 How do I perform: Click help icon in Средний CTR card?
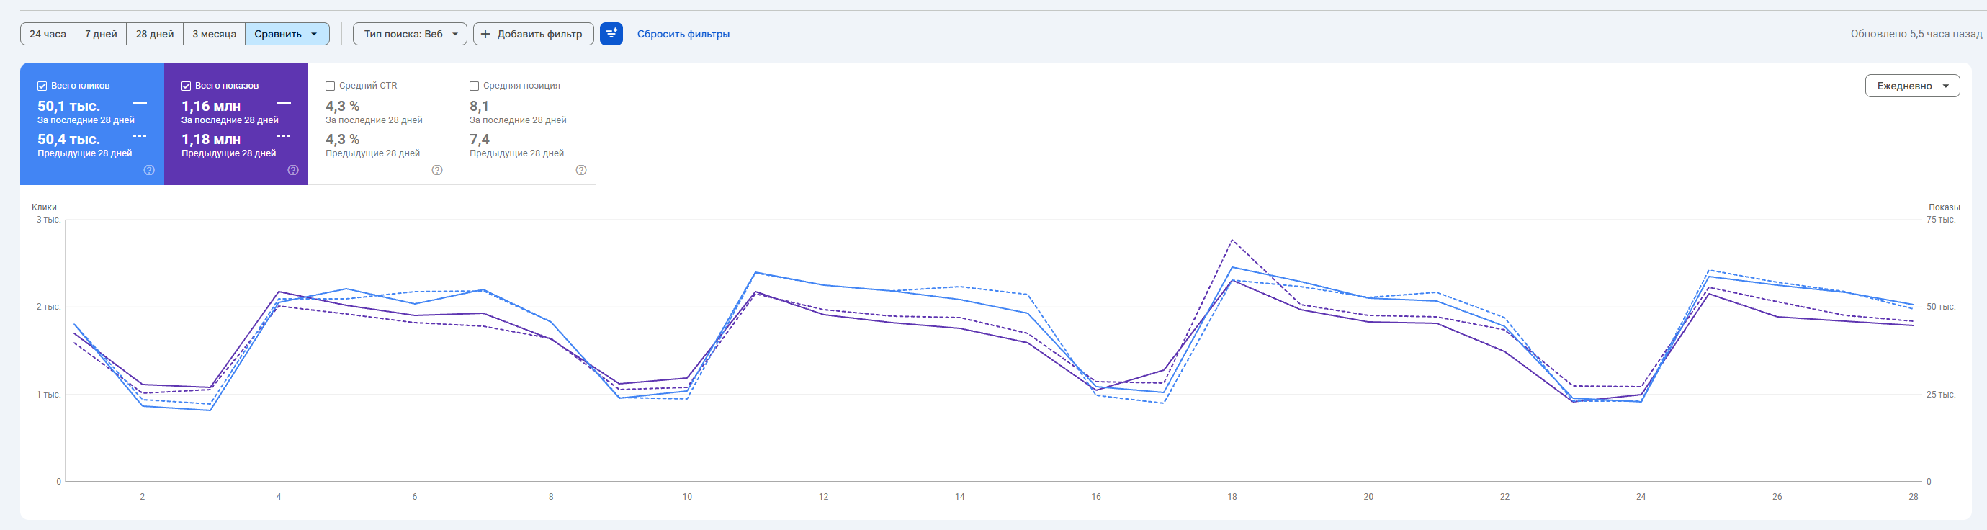pyautogui.click(x=437, y=170)
